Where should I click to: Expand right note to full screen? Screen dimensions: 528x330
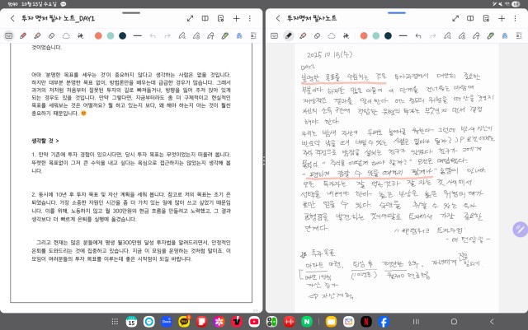(455, 18)
